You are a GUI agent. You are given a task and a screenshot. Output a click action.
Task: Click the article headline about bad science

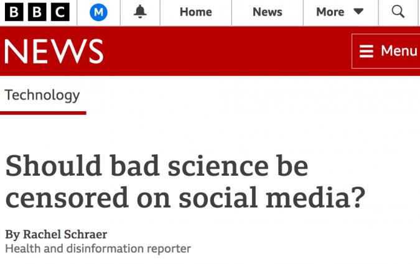pos(157,166)
